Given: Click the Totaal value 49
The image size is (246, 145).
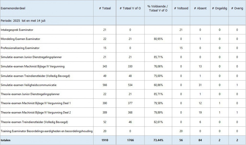Looking at the screenshot, I should click(x=105, y=76).
